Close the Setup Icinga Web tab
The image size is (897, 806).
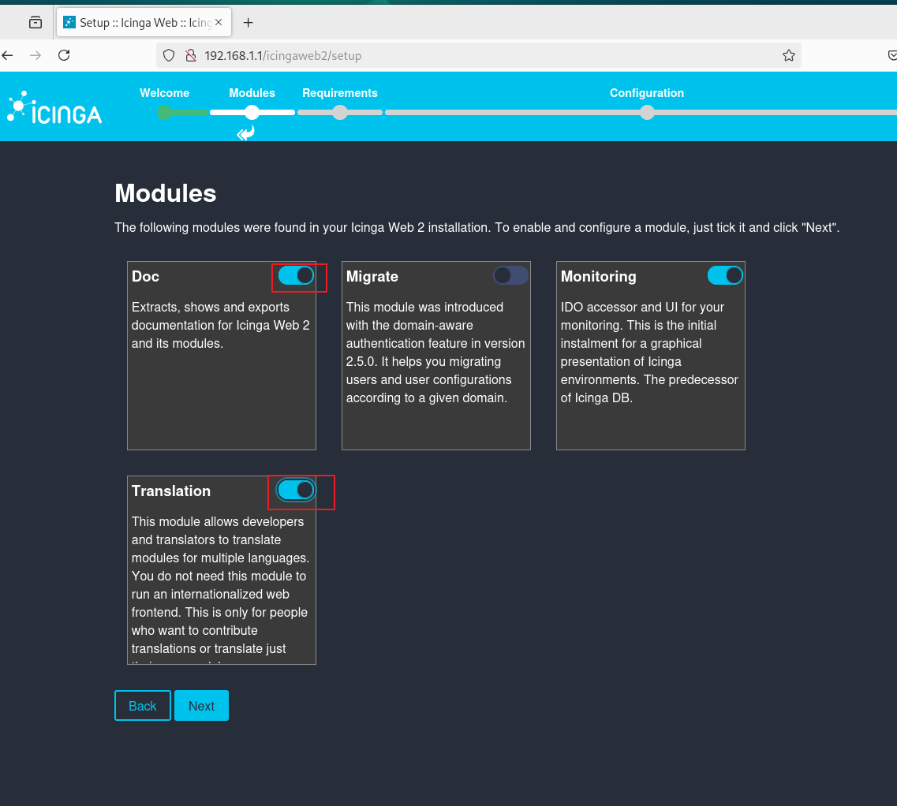coord(219,22)
